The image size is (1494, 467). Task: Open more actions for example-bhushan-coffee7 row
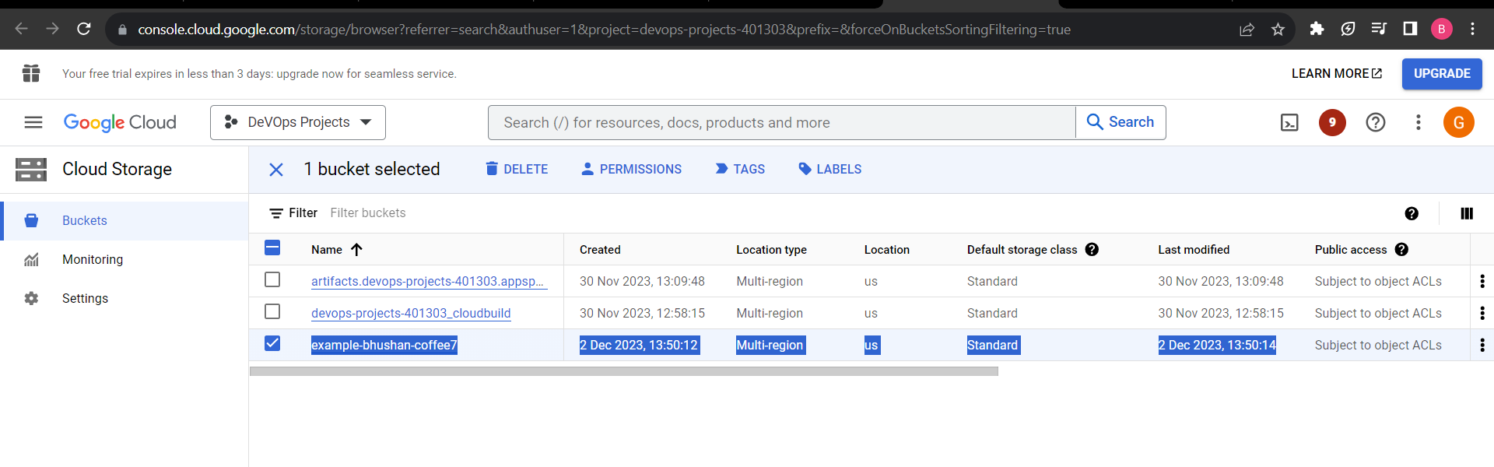click(1482, 345)
